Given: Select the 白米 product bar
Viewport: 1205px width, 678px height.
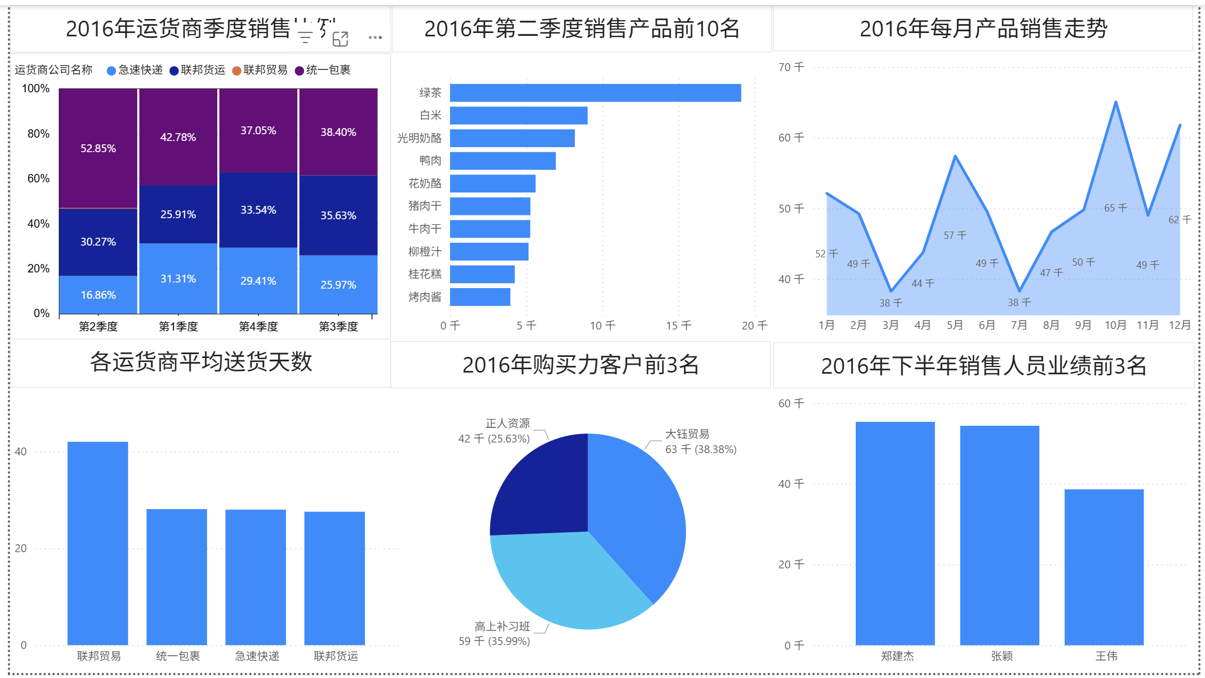Looking at the screenshot, I should 518,116.
